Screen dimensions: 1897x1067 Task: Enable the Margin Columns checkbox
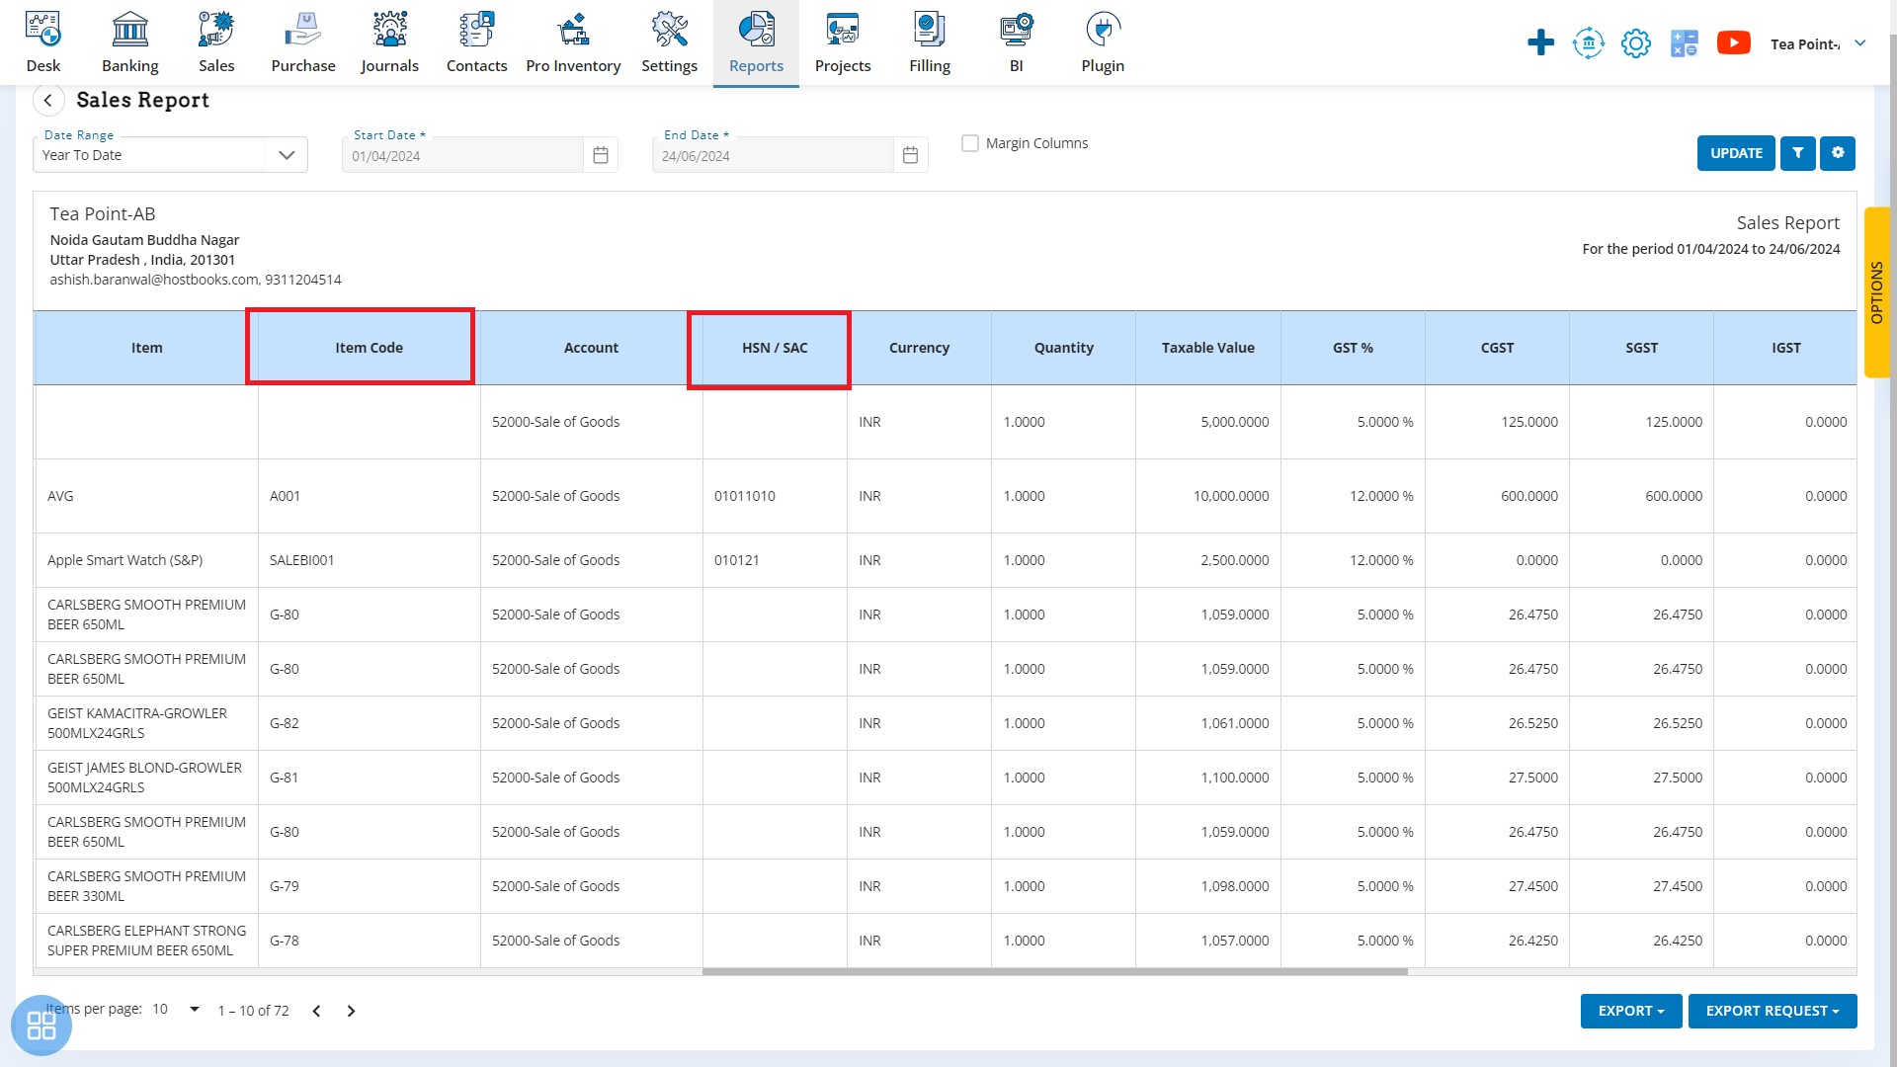(970, 143)
